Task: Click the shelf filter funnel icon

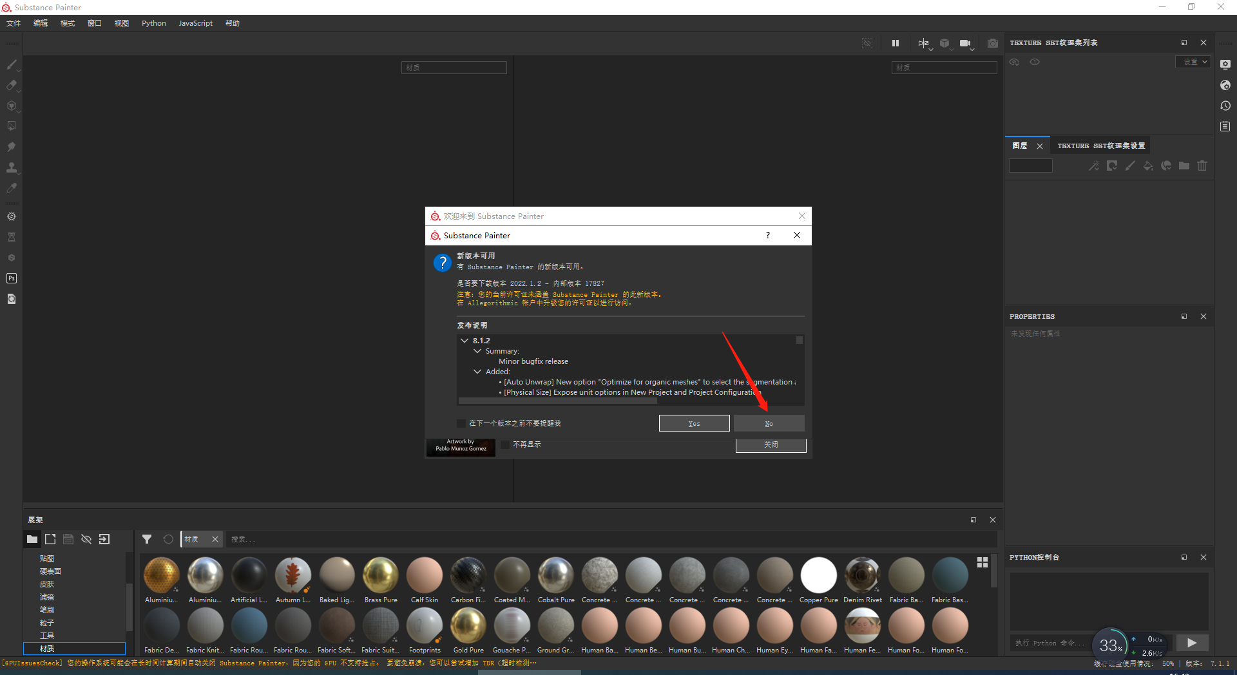Action: (147, 539)
